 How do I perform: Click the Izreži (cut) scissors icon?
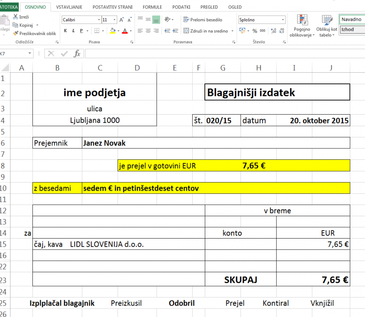pos(15,17)
